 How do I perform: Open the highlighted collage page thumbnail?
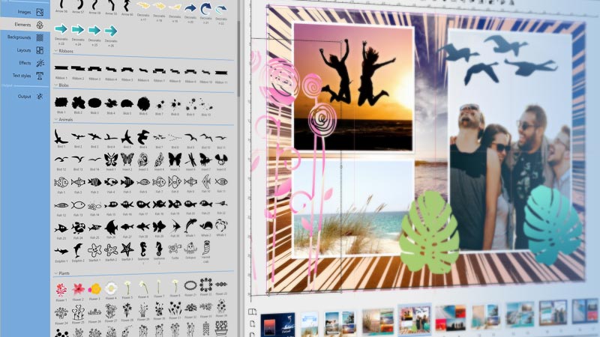[414, 320]
